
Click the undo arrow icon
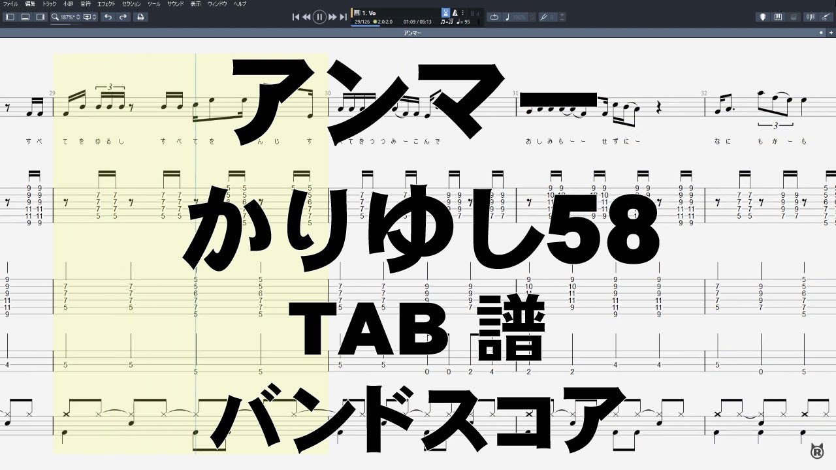click(x=108, y=17)
